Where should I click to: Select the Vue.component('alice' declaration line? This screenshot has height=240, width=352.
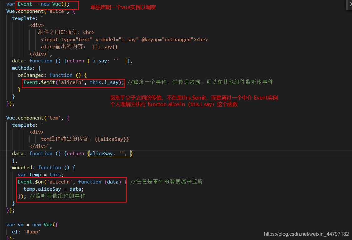pyautogui.click(x=41, y=11)
